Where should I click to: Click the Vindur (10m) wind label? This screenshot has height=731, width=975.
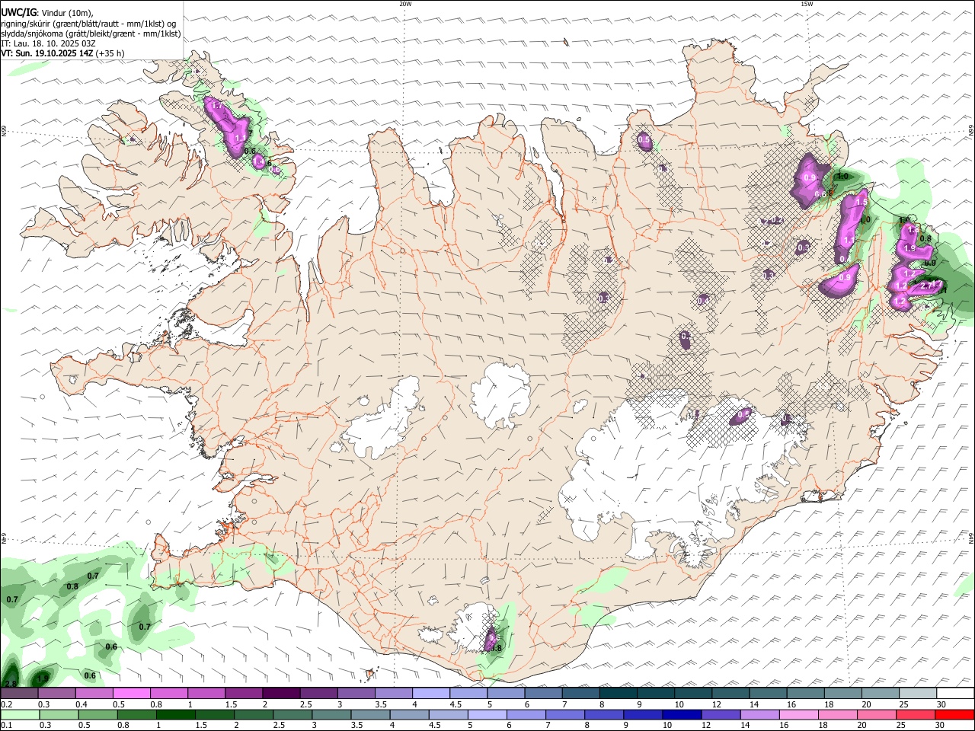[x=66, y=13]
